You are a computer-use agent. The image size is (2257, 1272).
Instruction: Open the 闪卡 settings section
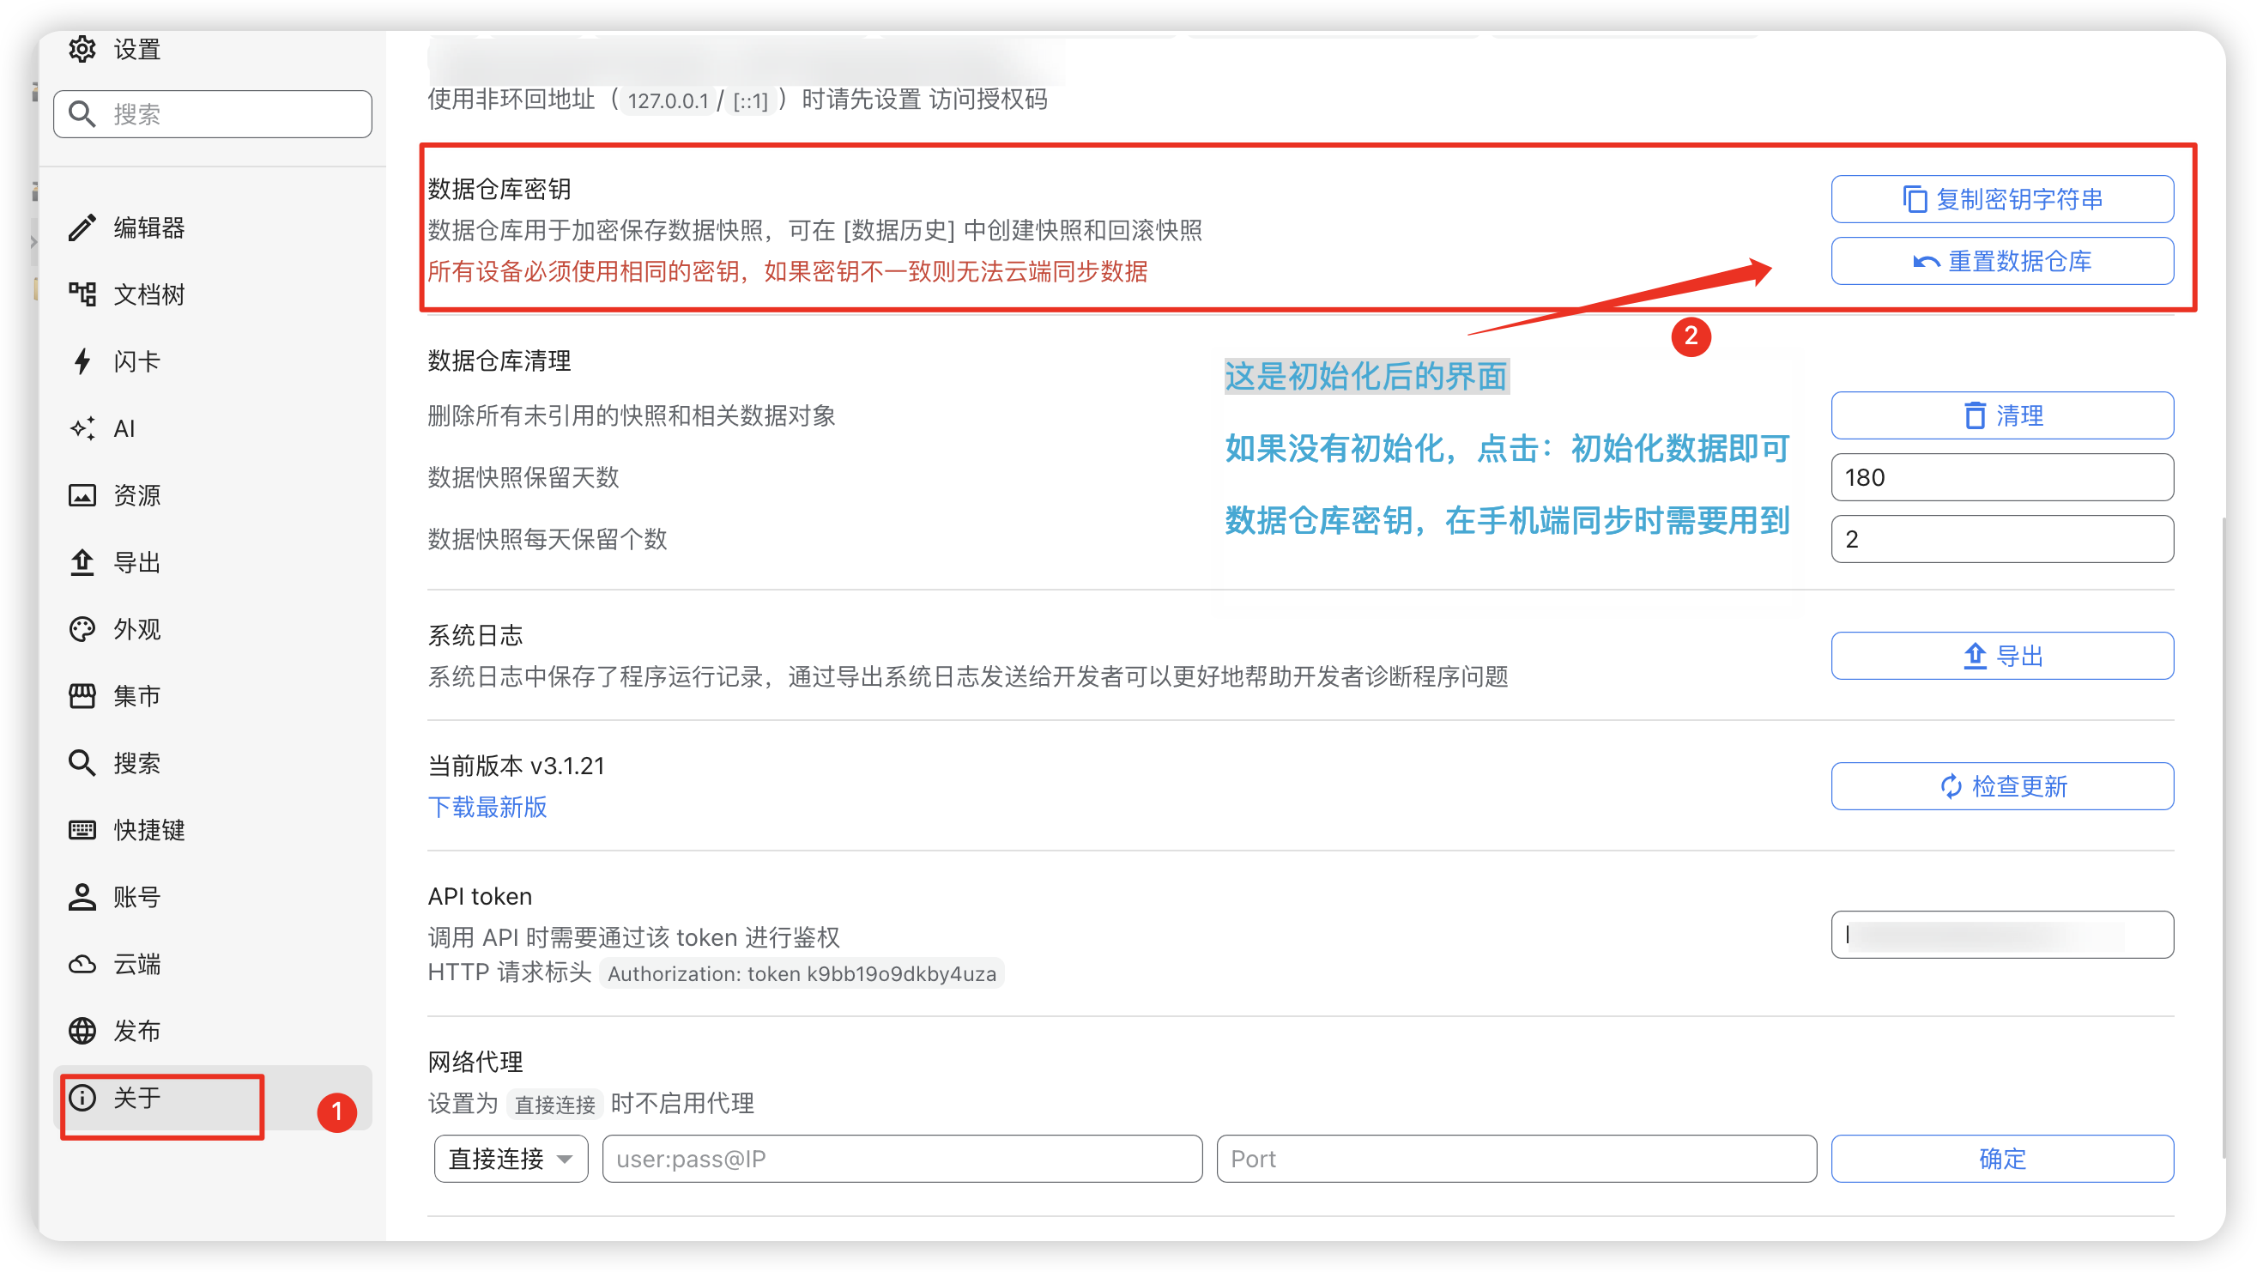[213, 361]
